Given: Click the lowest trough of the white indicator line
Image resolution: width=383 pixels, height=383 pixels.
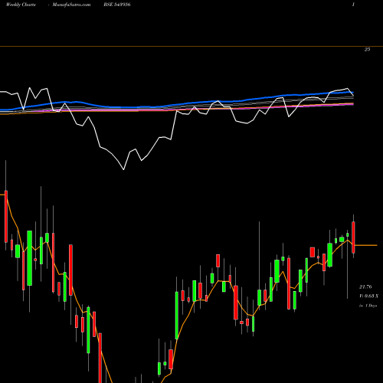Looking at the screenshot, I should (124, 169).
